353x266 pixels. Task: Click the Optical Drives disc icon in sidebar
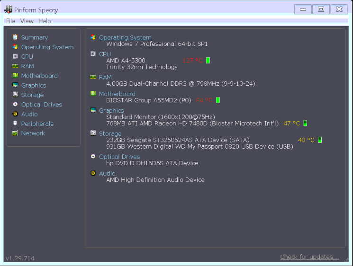(x=15, y=104)
